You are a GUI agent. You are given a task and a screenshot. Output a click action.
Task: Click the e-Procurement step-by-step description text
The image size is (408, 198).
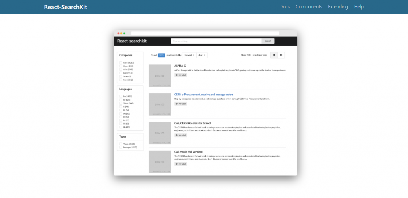pos(222,99)
